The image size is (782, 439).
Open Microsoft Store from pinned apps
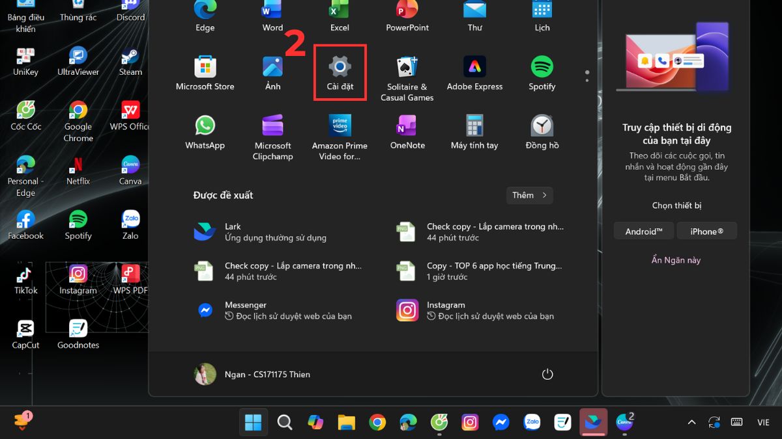205,73
